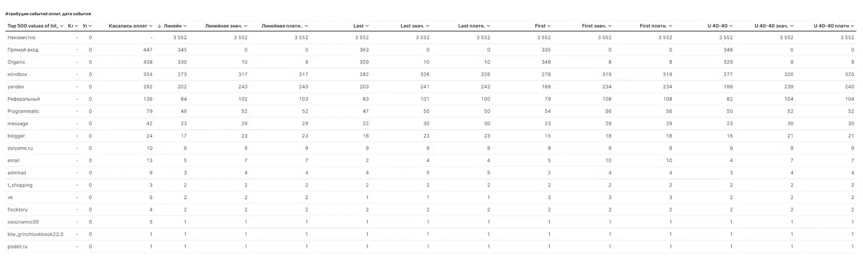Click the 'U 40-40 платн' column header
Screen dimensions: 863x266
point(831,26)
